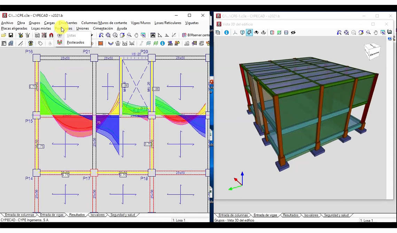Click Isovalores tab in right window

(x=311, y=215)
